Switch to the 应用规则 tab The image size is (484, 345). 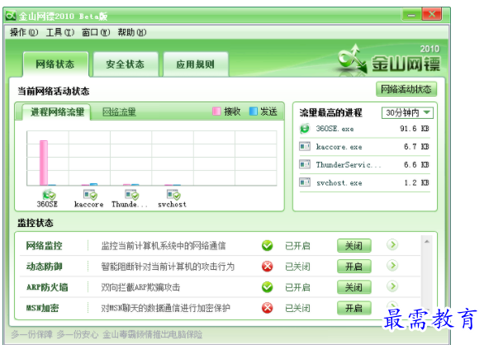196,64
